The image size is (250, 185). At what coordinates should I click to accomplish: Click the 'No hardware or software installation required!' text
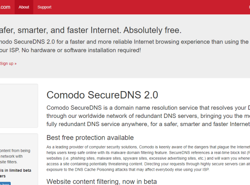(81, 50)
